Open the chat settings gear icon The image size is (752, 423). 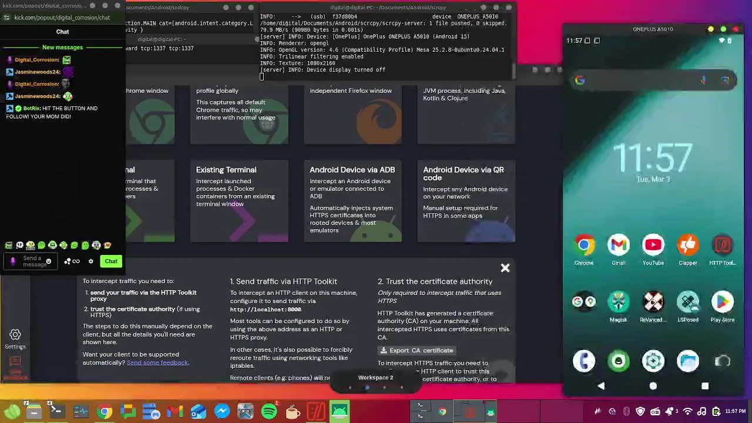(x=91, y=261)
